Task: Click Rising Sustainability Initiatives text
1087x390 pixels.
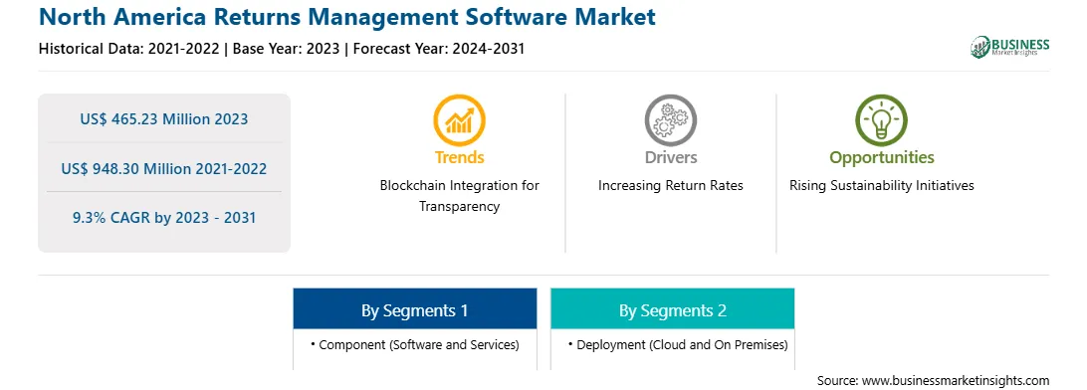Action: 882,186
